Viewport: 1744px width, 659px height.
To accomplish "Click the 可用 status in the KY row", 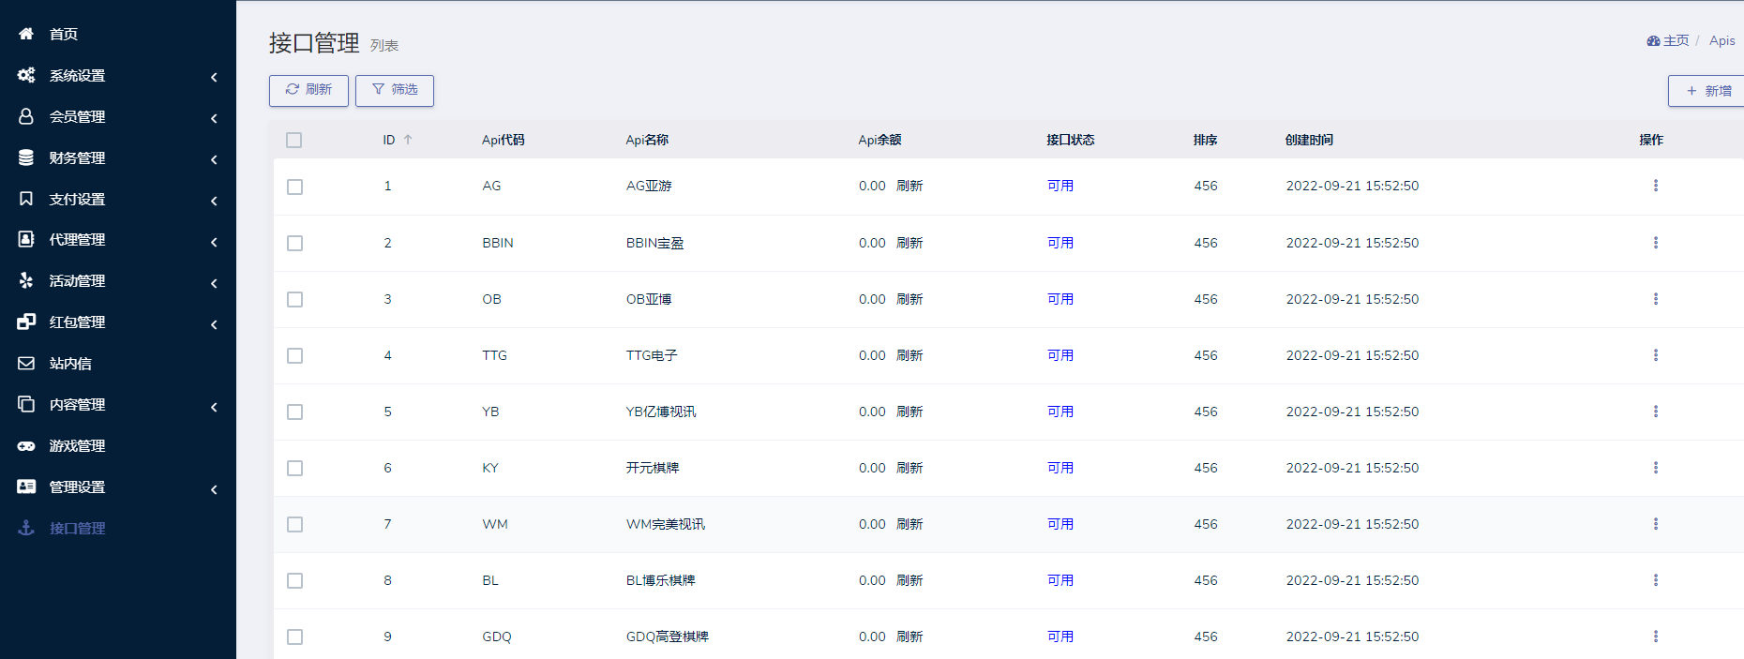I will click(x=1060, y=468).
